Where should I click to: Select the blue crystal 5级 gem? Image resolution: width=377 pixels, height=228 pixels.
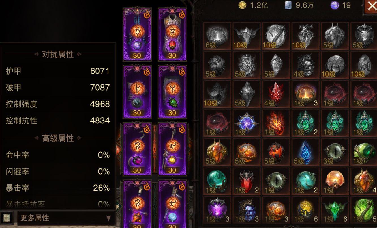(305, 152)
